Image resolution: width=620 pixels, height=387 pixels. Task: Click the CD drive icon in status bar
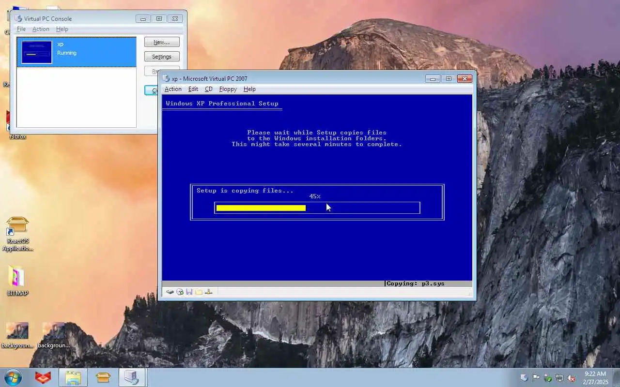[180, 292]
